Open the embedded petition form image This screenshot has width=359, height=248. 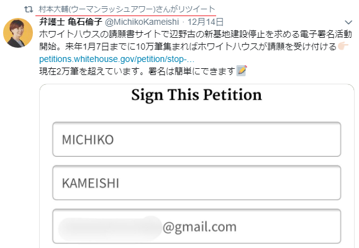[x=197, y=166]
